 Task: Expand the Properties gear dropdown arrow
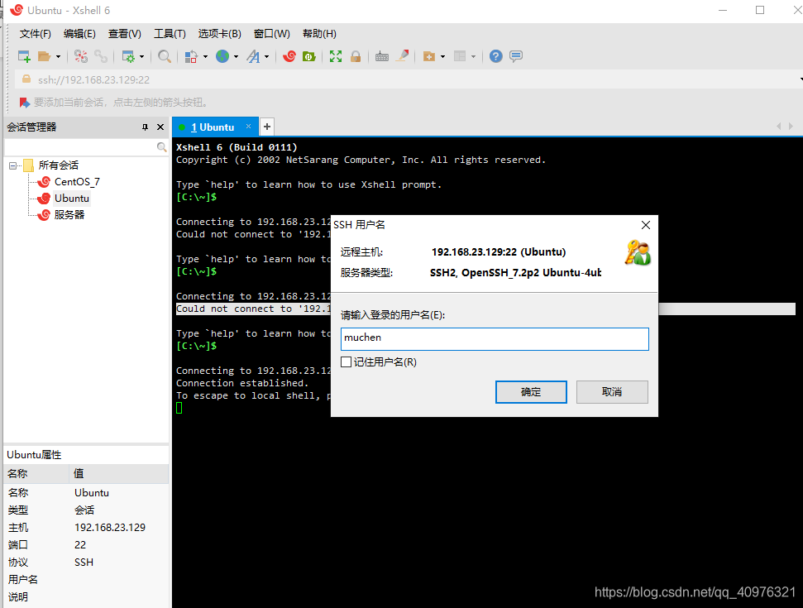click(x=142, y=56)
